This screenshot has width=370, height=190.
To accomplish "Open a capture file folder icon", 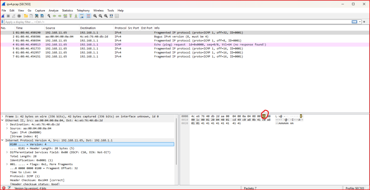I will click(x=26, y=16).
